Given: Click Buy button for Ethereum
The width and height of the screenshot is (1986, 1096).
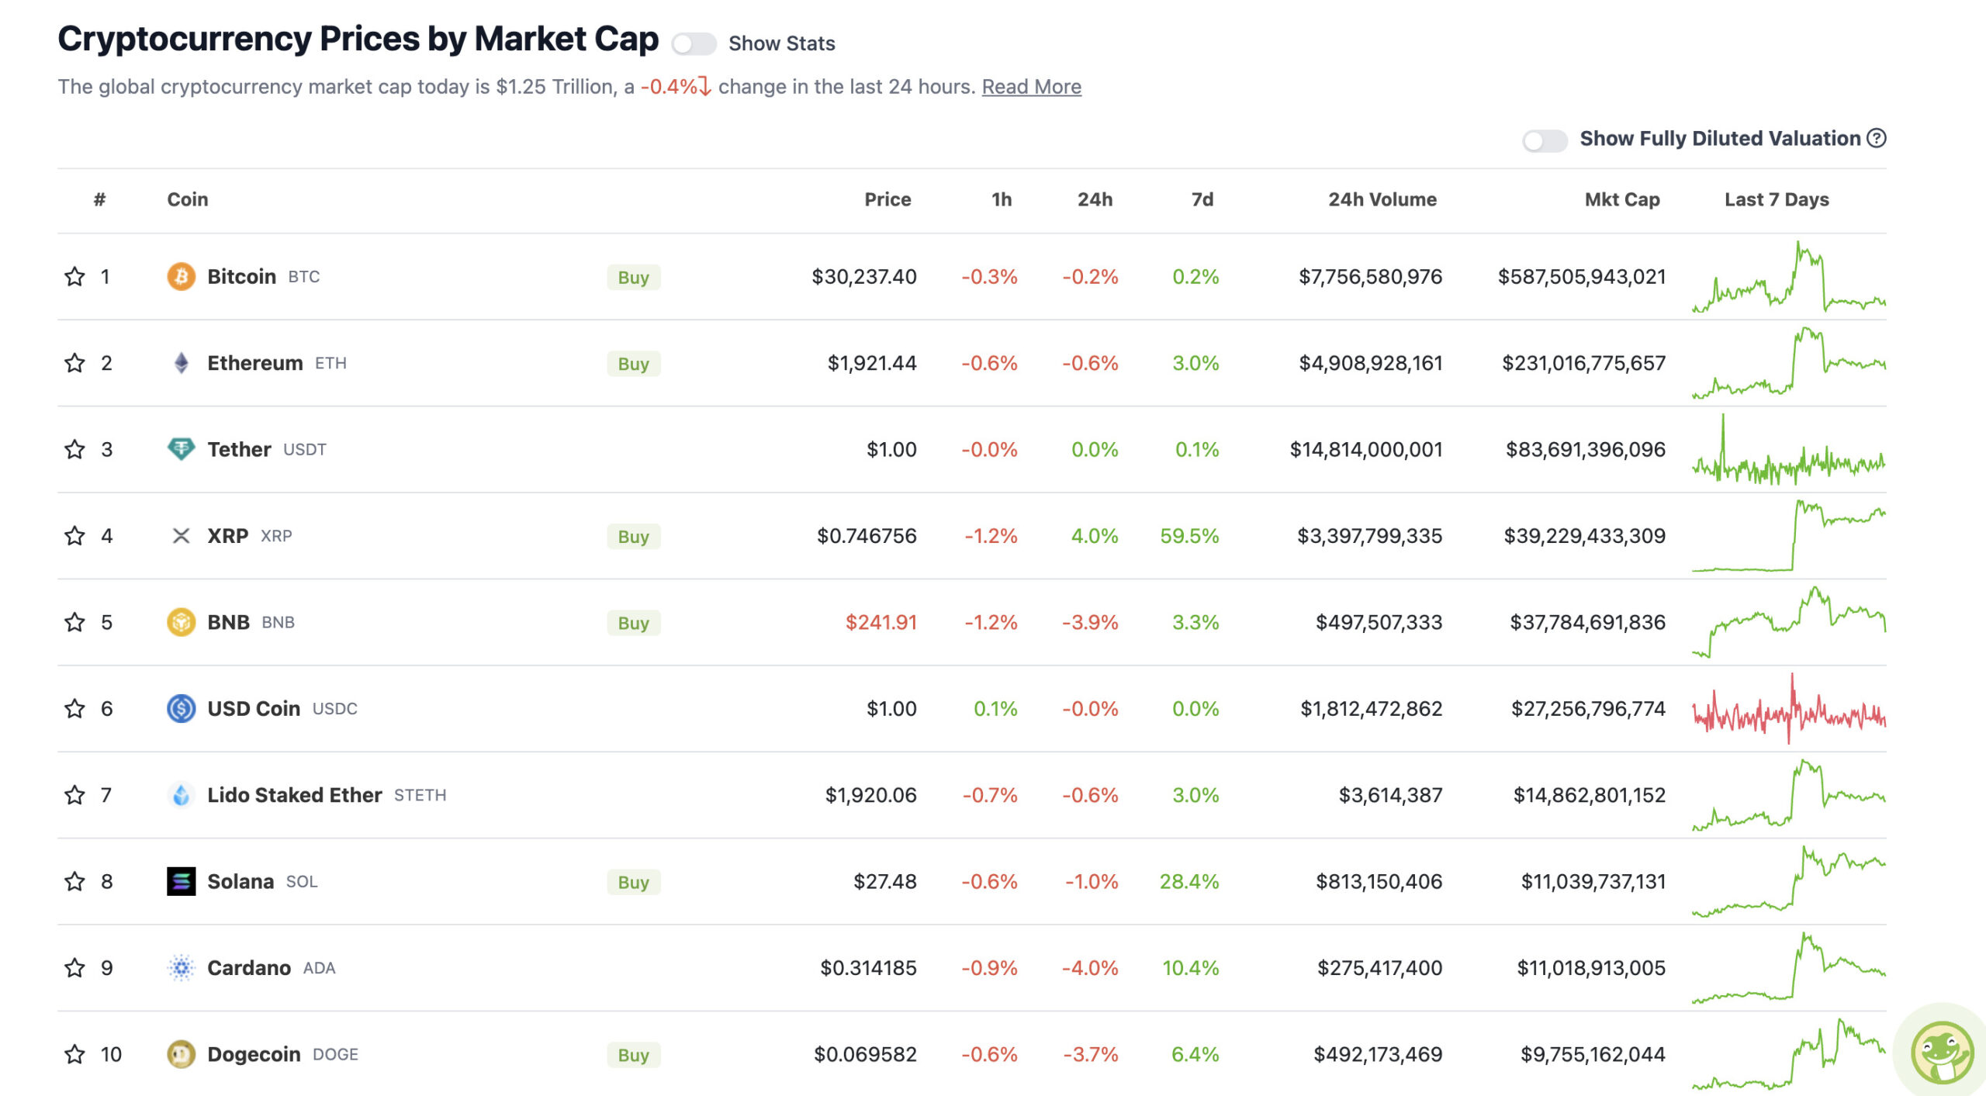Looking at the screenshot, I should click(634, 364).
